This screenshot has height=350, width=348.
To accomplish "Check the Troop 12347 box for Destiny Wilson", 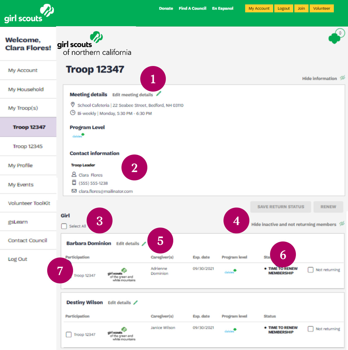I will click(x=69, y=335).
